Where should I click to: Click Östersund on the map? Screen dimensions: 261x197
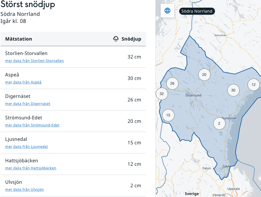tap(193, 95)
